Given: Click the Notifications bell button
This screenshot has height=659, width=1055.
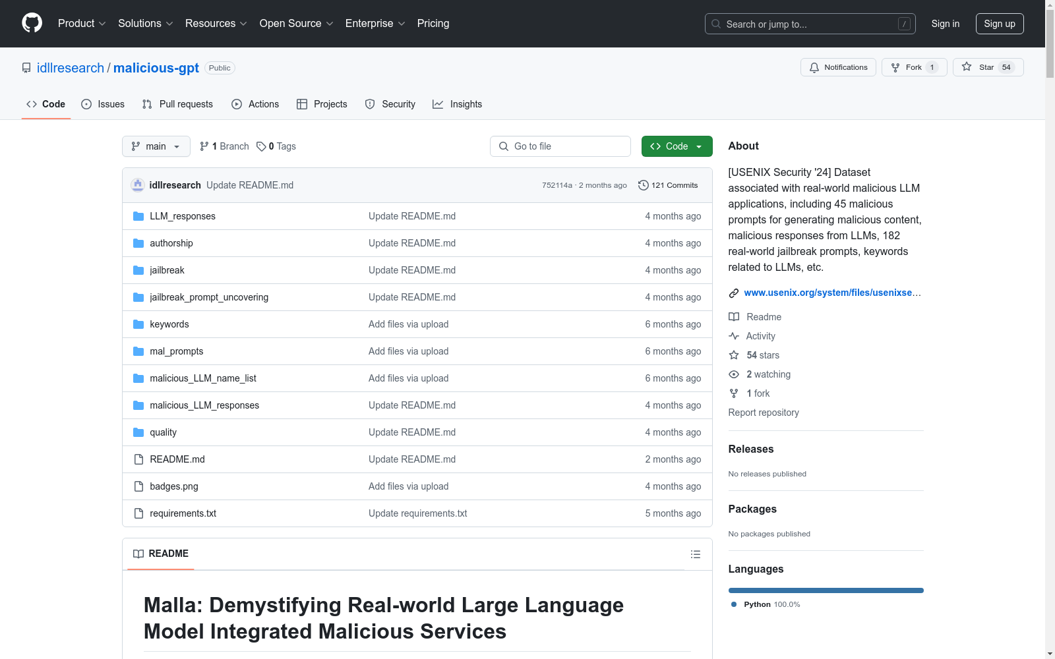Looking at the screenshot, I should pyautogui.click(x=838, y=67).
